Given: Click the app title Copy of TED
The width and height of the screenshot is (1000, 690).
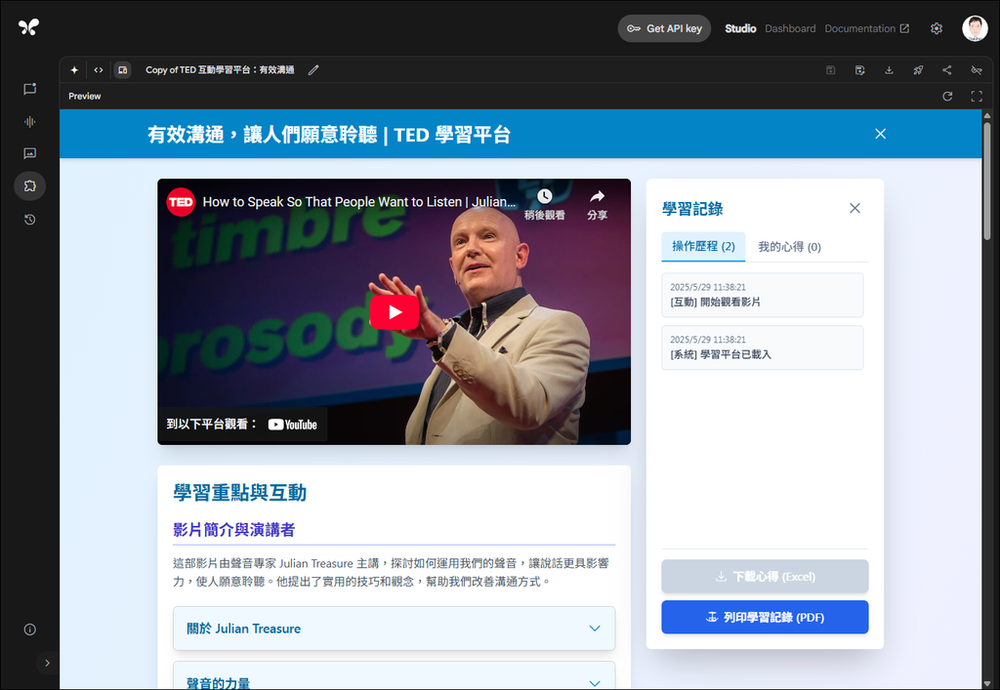Looking at the screenshot, I should pos(220,70).
